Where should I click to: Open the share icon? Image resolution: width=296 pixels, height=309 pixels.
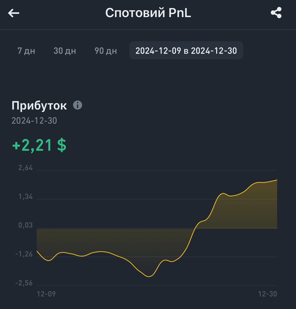click(x=276, y=13)
